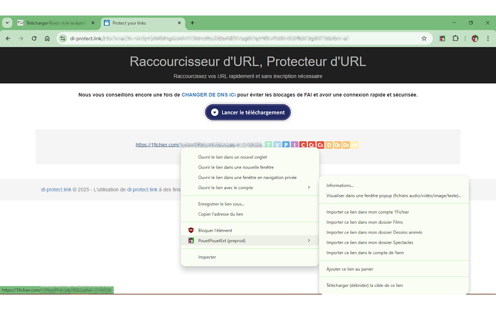This screenshot has height=310, width=496.
Task: Click the purple I badge beside the link
Action: (294, 145)
